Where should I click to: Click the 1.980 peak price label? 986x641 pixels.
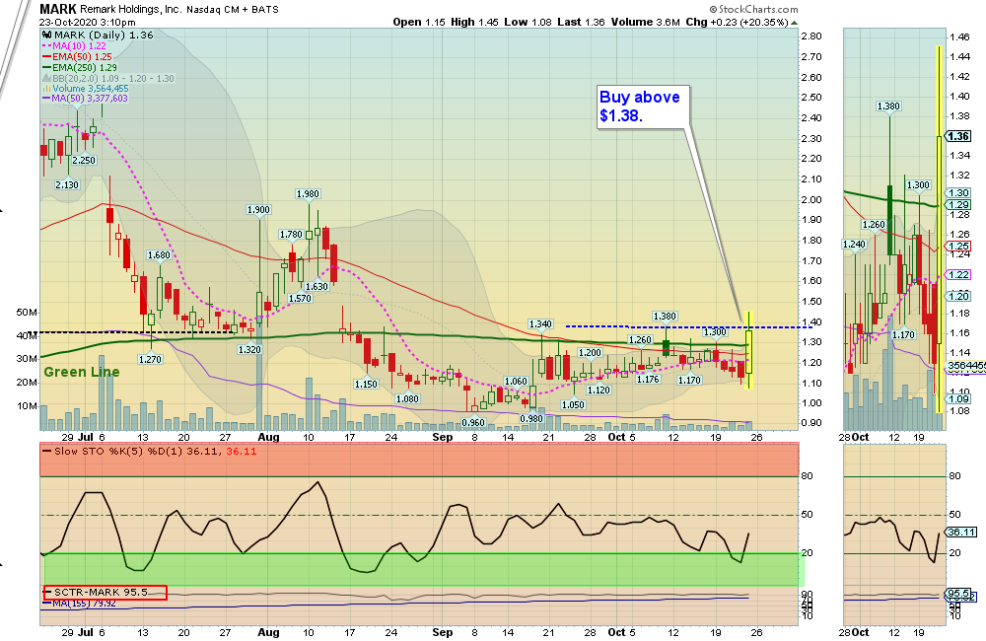pyautogui.click(x=308, y=194)
